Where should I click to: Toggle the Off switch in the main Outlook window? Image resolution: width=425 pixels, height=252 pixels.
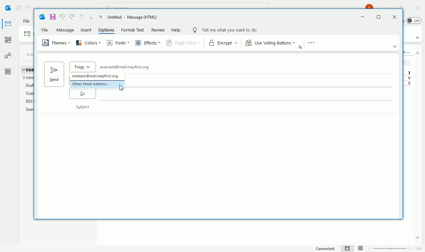pyautogui.click(x=414, y=21)
